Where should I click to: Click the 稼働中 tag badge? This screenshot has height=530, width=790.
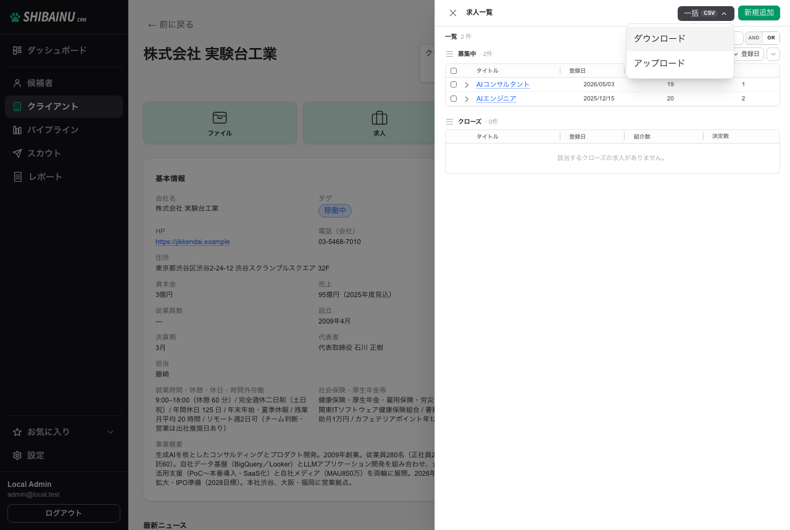pos(335,211)
